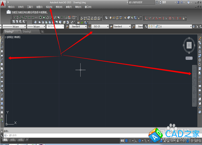Toggle grid display in status bar

point(126,141)
